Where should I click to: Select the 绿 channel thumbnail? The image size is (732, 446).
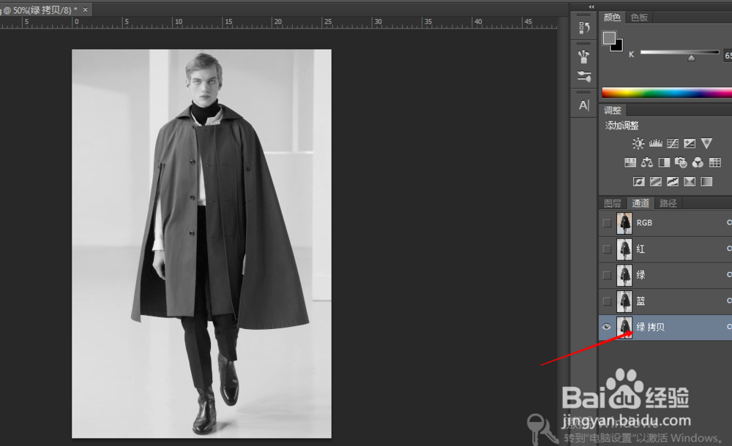624,275
